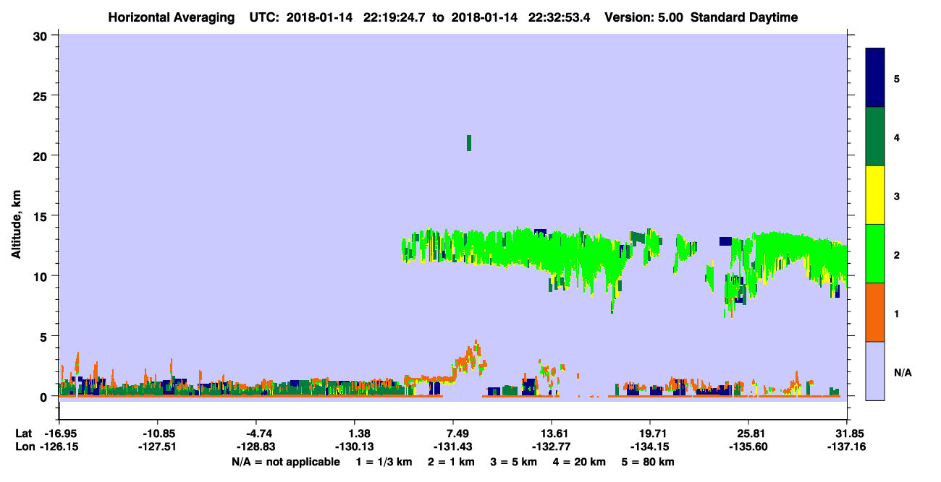This screenshot has height=482, width=941.
Task: Click the '5 = 80 km' legend entry
Action: pyautogui.click(x=647, y=462)
